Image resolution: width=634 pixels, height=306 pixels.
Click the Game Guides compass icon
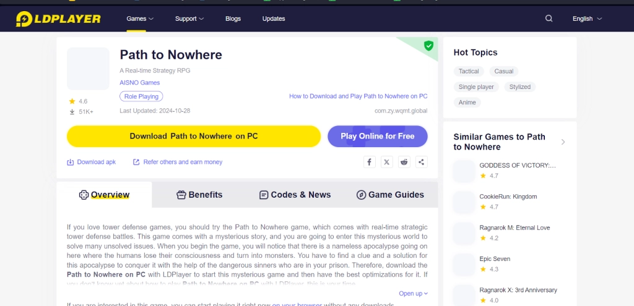pyautogui.click(x=361, y=195)
